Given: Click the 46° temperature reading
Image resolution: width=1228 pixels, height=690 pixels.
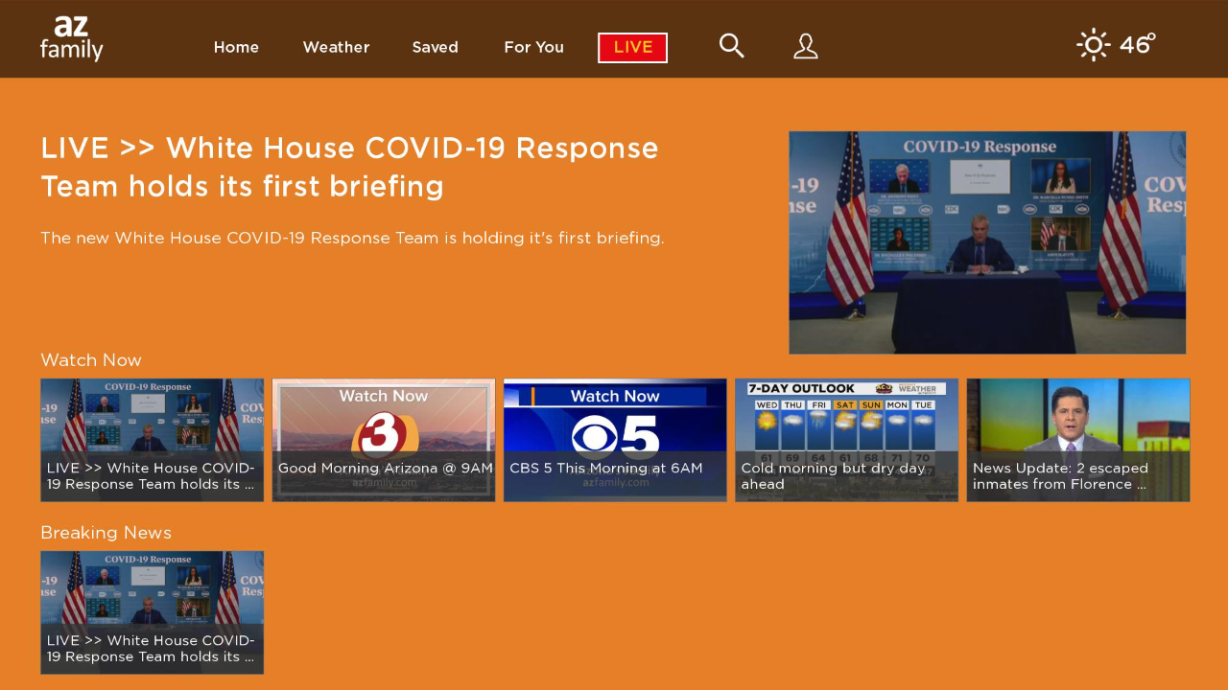Looking at the screenshot, I should (1137, 45).
